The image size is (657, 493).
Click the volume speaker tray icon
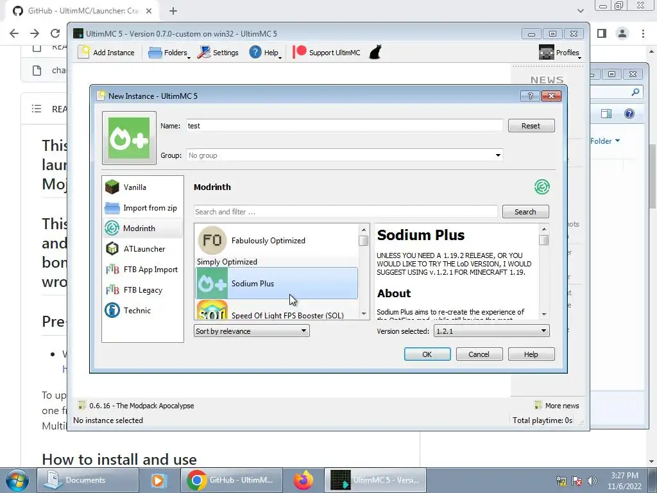592,481
